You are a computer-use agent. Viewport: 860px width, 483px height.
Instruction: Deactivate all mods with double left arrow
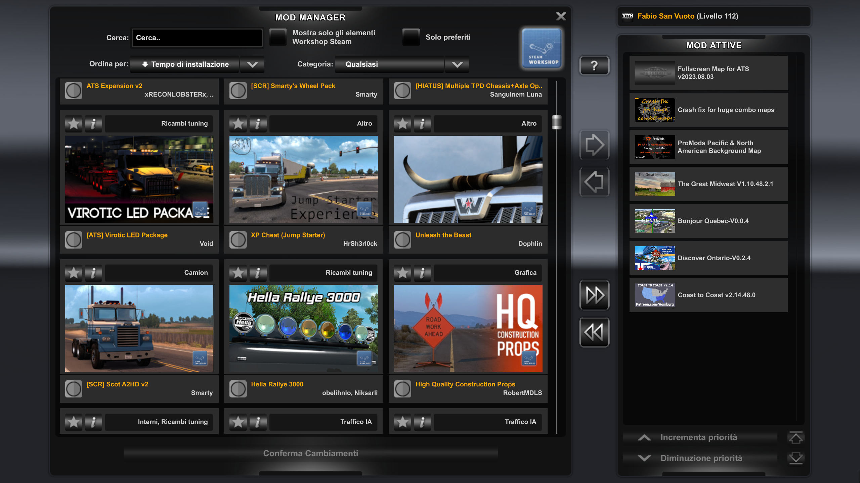(x=594, y=332)
